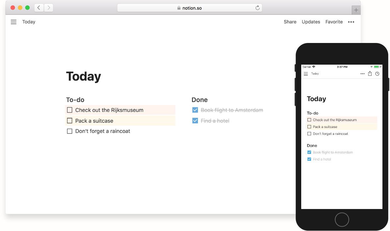Screen dimensions: 390x231
Task: Click the Share button
Action: tap(290, 22)
